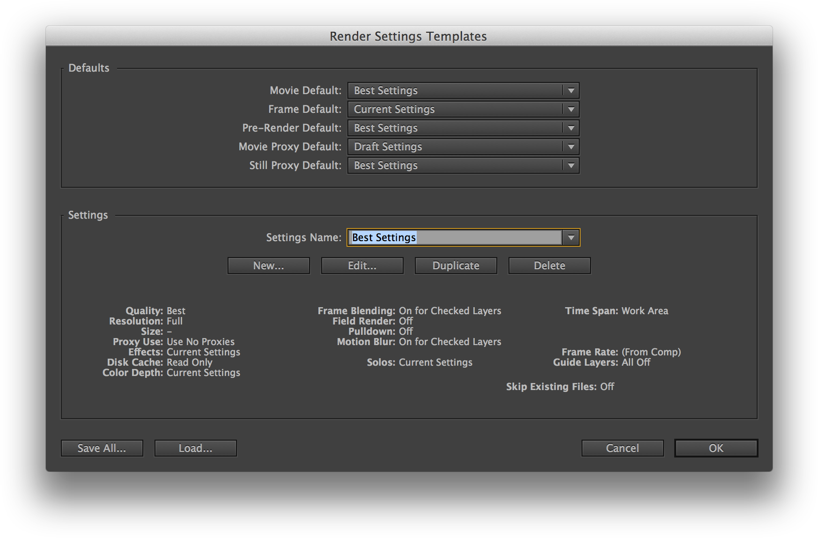Click the arrow icon on Movie Default dropdown
This screenshot has height=538, width=818.
(571, 91)
